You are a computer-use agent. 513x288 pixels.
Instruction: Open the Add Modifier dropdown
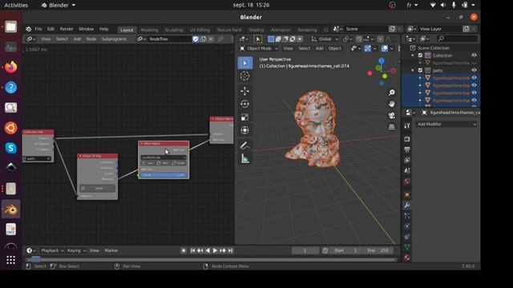pos(446,124)
